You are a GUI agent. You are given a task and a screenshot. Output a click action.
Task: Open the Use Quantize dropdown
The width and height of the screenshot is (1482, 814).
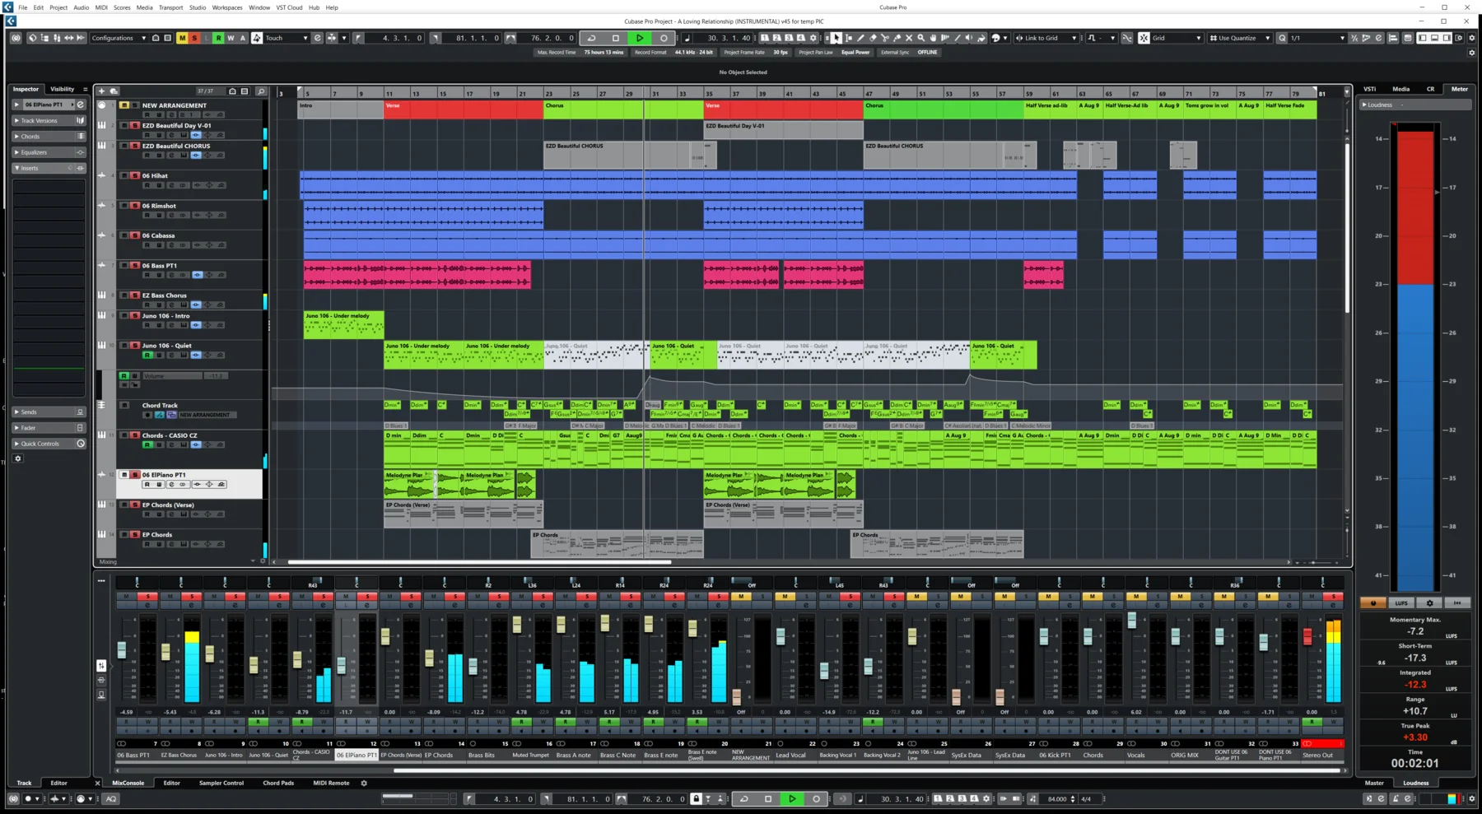(1240, 38)
